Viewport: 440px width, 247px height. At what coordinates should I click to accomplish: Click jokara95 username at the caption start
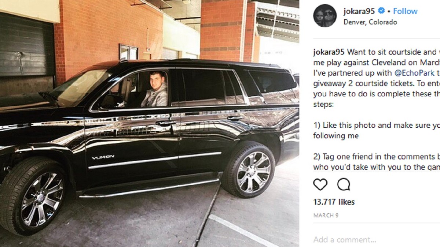click(x=329, y=51)
